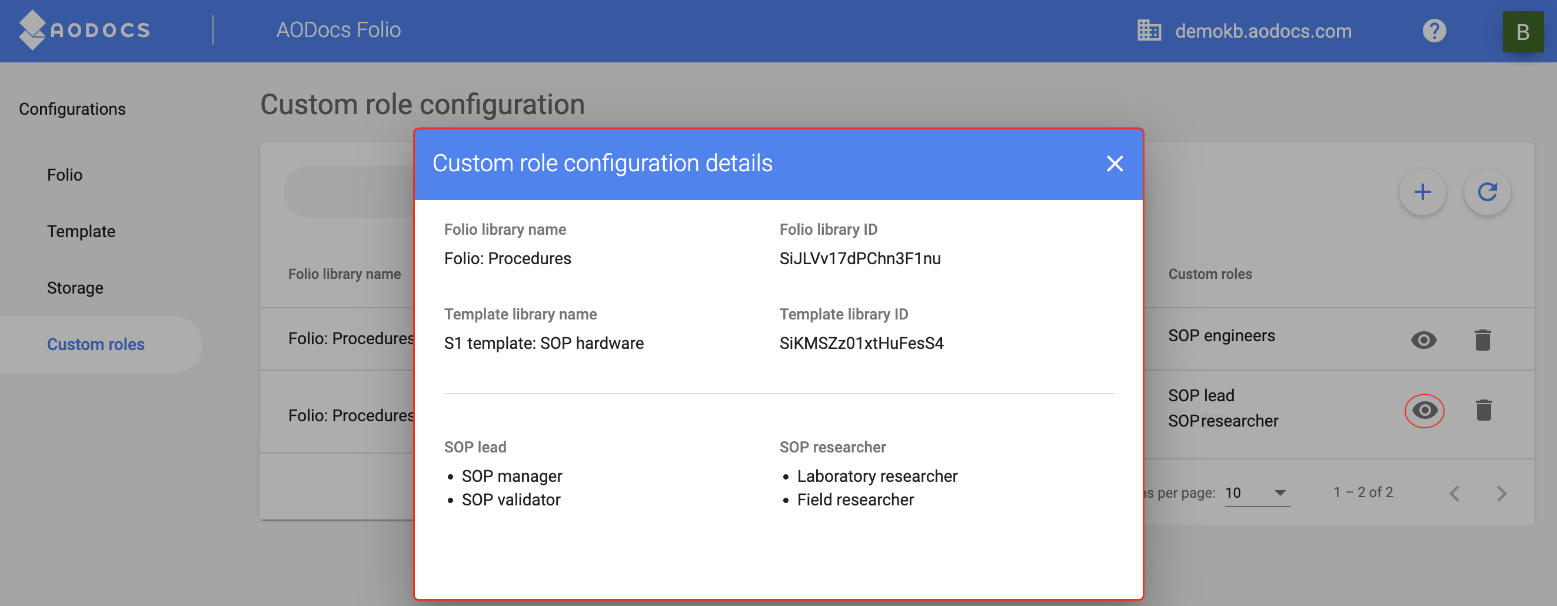Open the Storage configuration section
Viewport: 1557px width, 606px height.
(x=75, y=288)
